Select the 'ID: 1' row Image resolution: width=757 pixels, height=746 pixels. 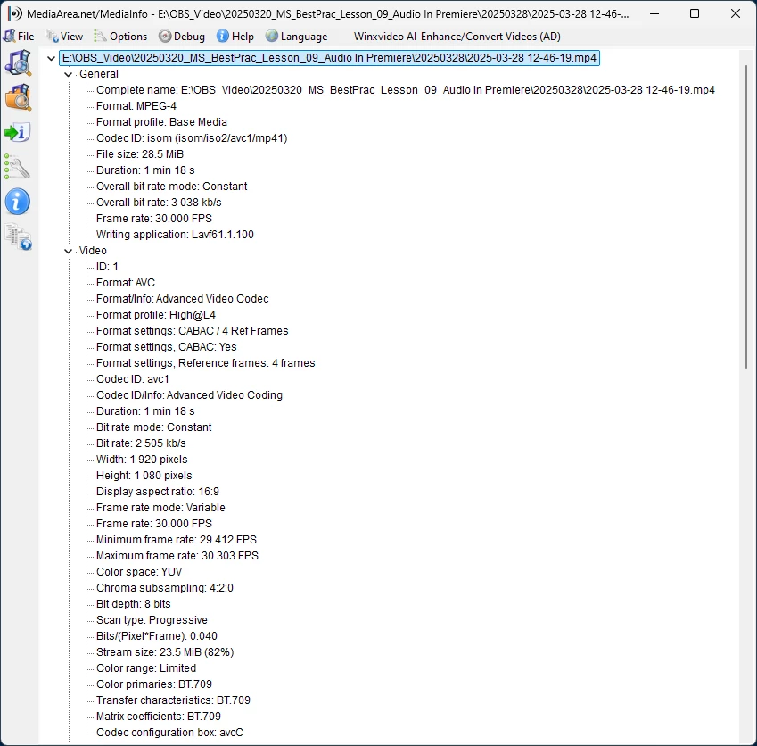pyautogui.click(x=107, y=267)
